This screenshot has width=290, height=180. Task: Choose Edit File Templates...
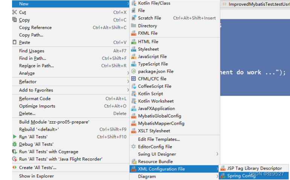[175, 139]
